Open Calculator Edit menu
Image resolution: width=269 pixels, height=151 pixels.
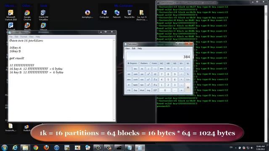coord(134,49)
